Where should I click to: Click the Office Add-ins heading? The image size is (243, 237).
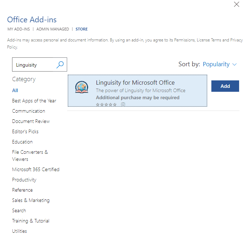tap(32, 19)
